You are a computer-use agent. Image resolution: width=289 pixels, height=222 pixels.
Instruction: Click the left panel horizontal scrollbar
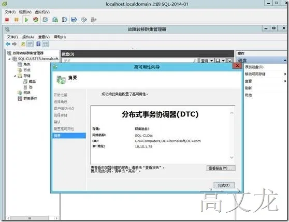(x=32, y=218)
